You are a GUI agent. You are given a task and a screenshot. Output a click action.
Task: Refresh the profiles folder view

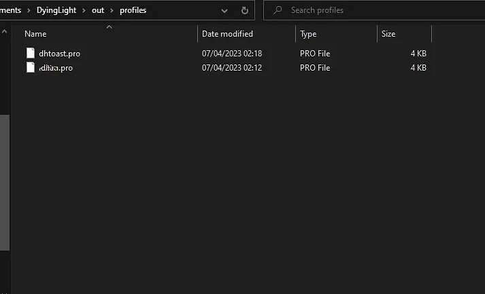tap(245, 10)
